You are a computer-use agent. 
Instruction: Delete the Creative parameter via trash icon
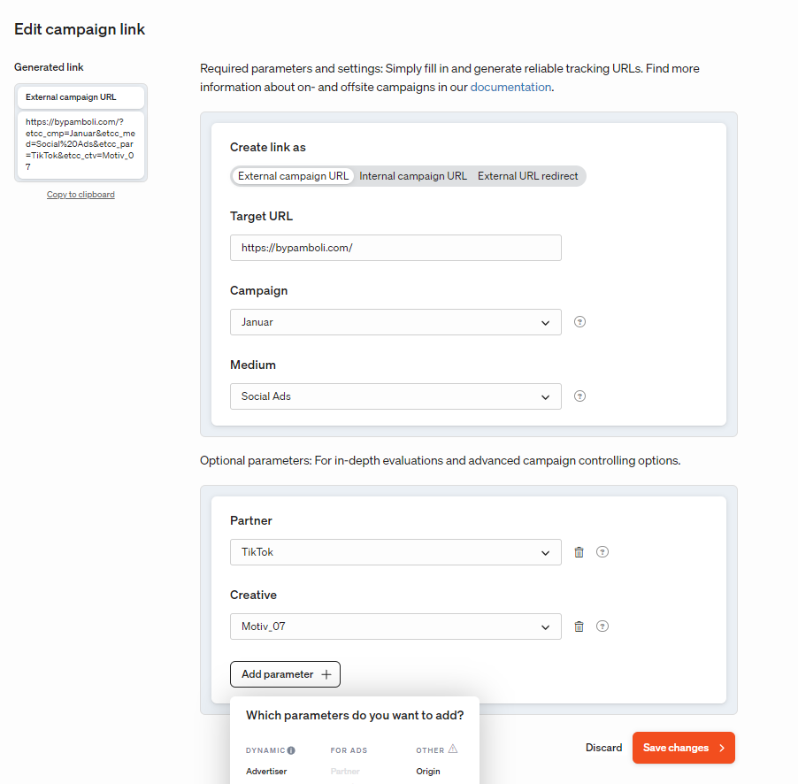(579, 626)
